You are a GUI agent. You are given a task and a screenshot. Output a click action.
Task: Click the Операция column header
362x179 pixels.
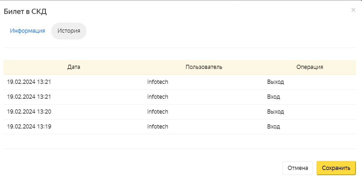[x=310, y=67]
